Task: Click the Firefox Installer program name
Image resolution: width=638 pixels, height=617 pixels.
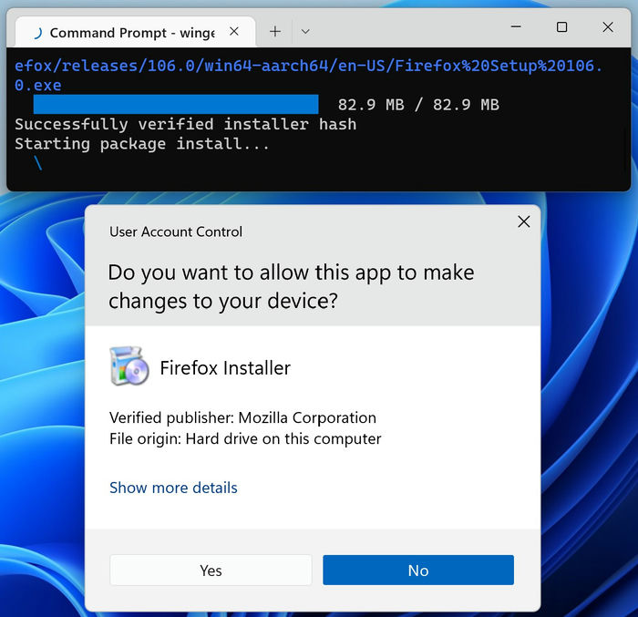Action: click(x=225, y=368)
